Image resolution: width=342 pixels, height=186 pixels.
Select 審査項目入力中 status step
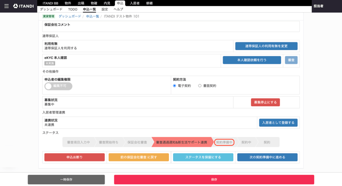tap(79, 142)
